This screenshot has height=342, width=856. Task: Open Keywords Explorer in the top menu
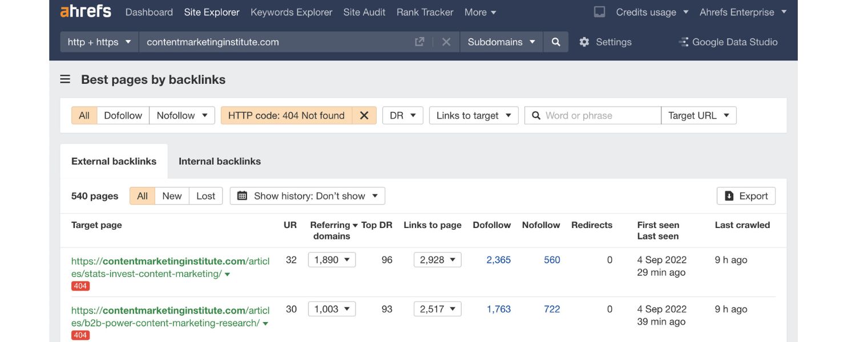coord(291,12)
